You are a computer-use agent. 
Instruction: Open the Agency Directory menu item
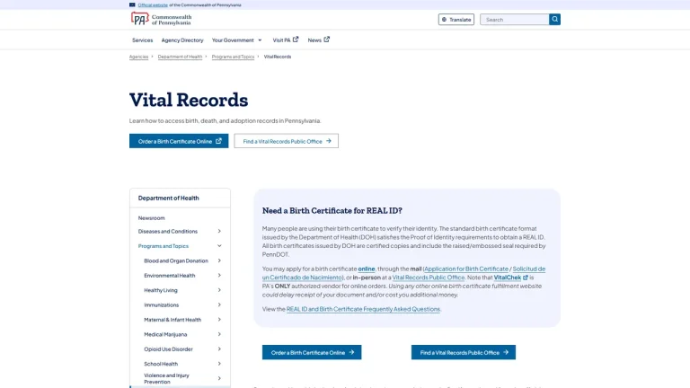tap(182, 40)
